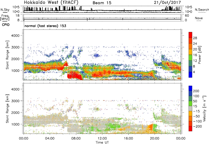The image size is (209, 144).
Task: Click the gray 15 to -15 velocity colorbar segment
Action: [190, 108]
